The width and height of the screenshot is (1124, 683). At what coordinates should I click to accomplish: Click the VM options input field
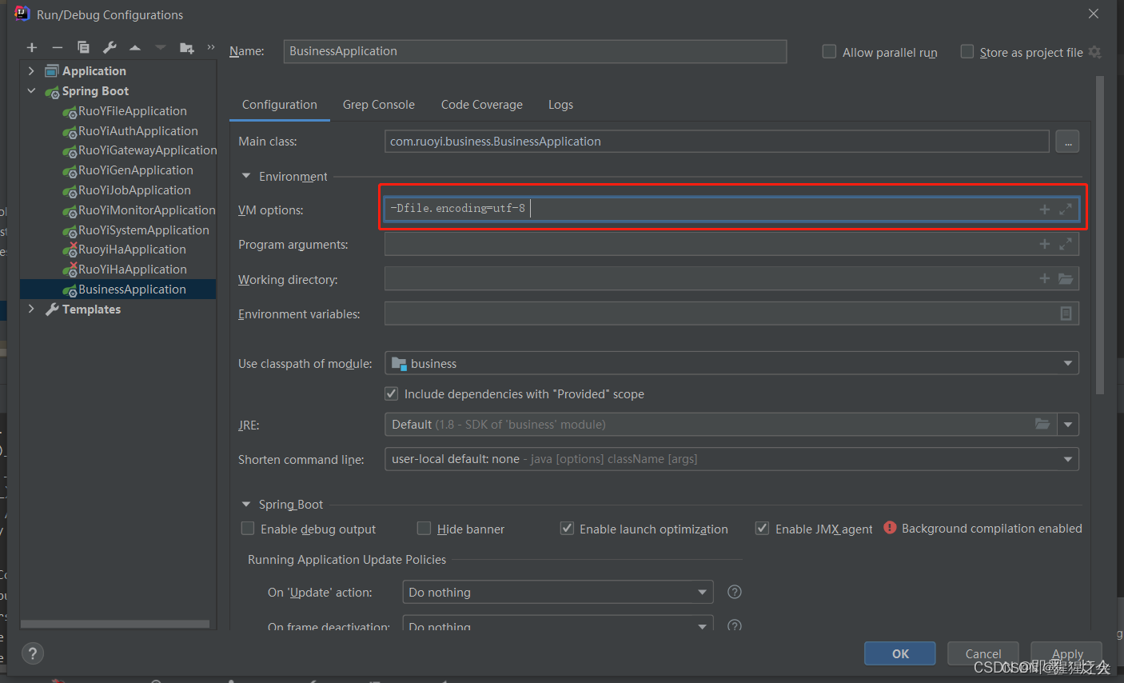point(731,209)
